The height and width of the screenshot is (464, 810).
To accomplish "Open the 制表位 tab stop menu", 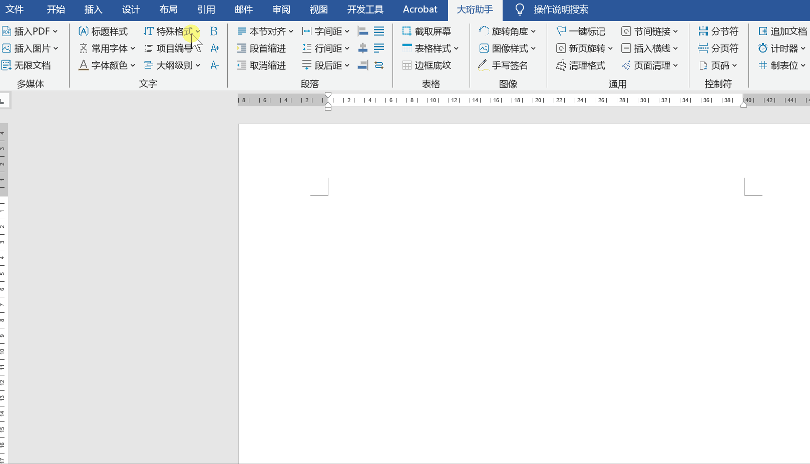I will tap(782, 66).
